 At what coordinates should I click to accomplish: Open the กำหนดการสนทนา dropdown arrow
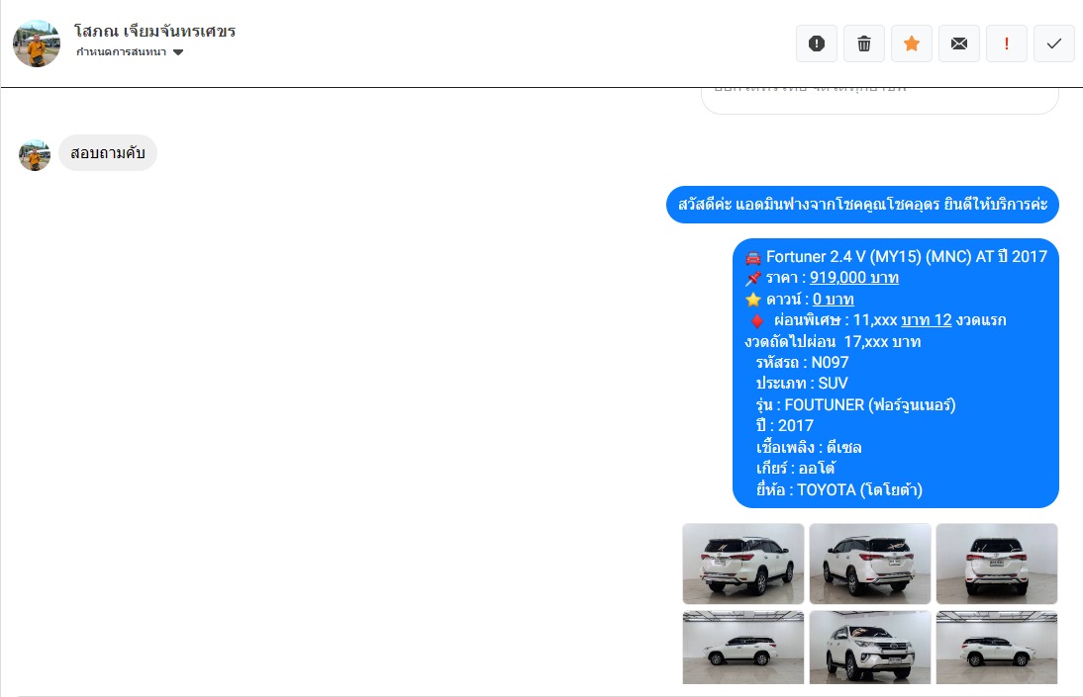coord(178,52)
